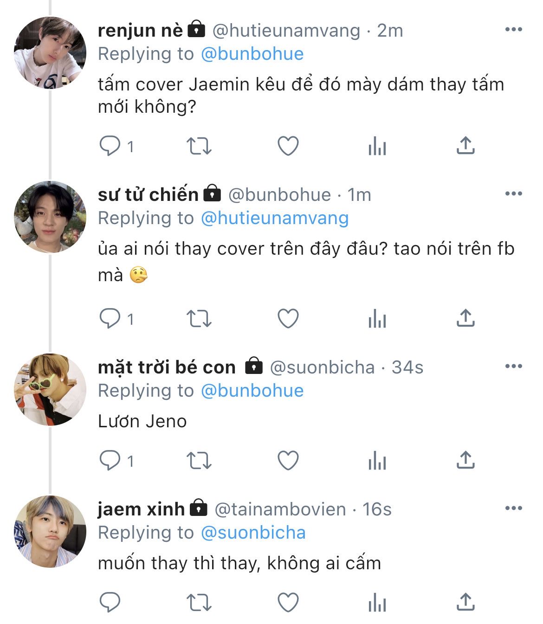Open more options on sư tử chiến's tweet
Viewport: 543px width, 624px height.
pos(513,194)
